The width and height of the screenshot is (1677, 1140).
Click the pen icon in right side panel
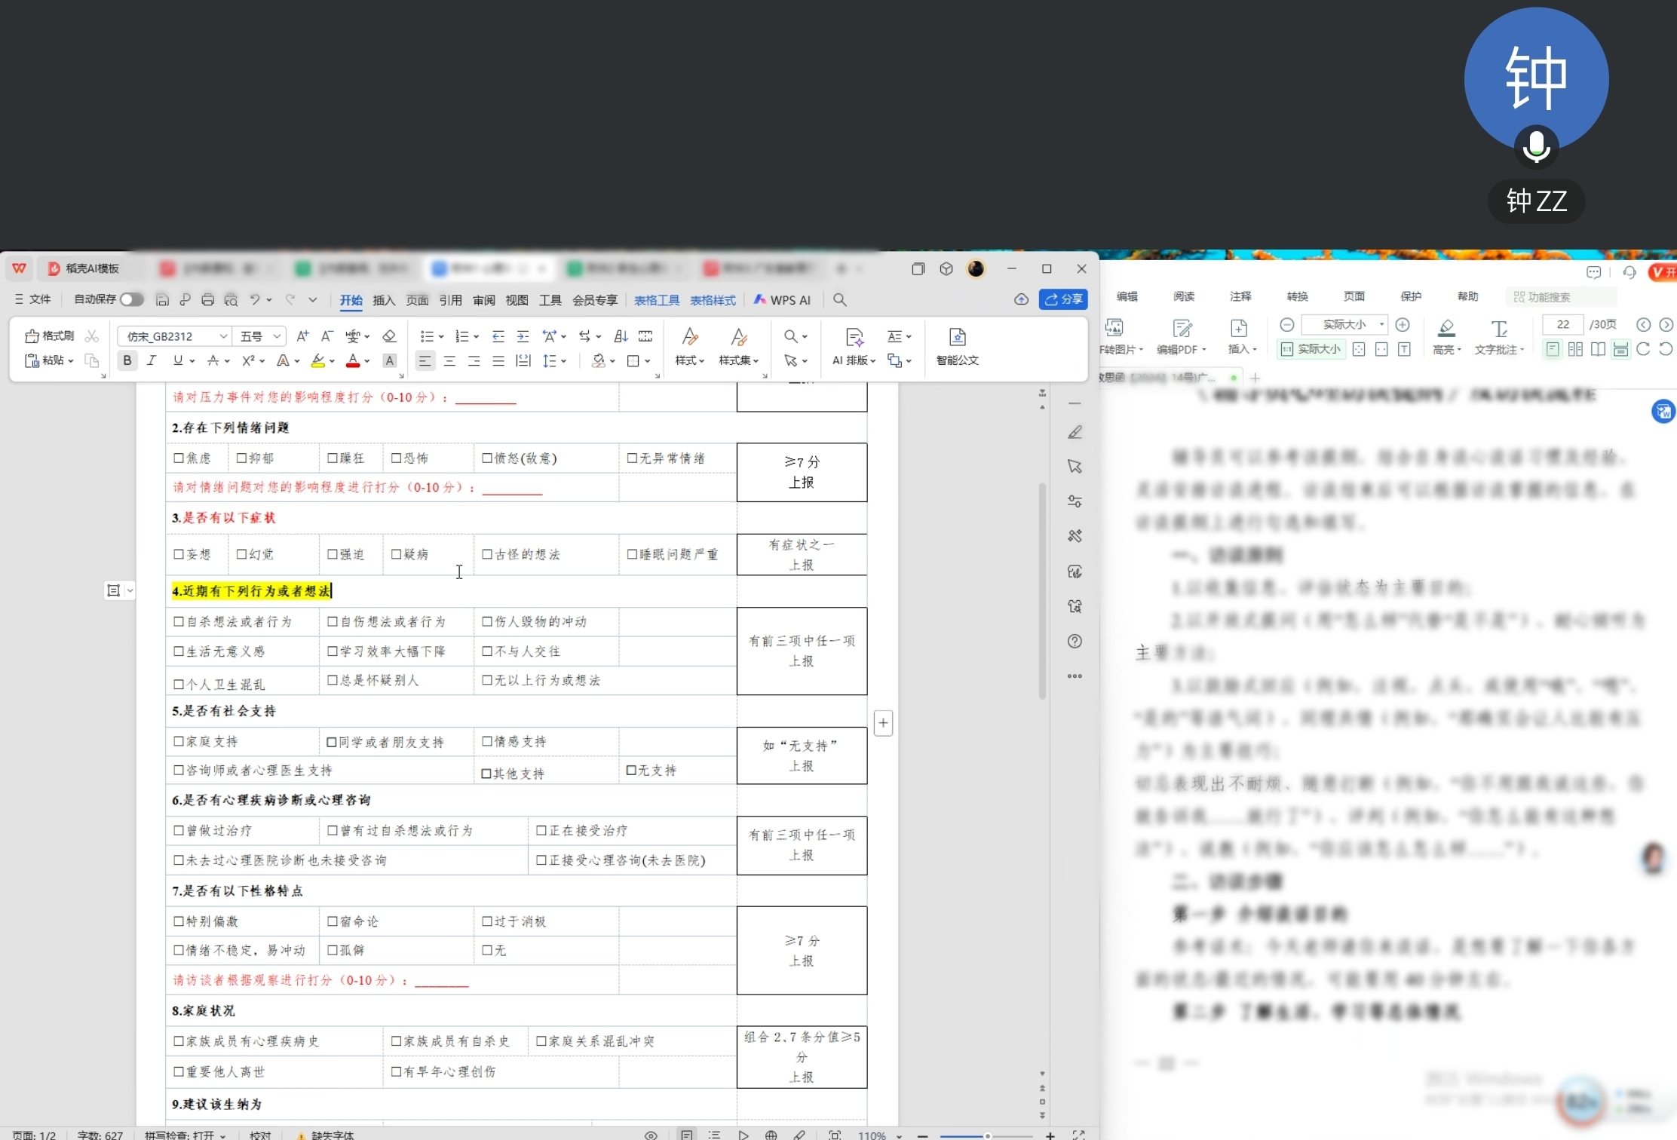coord(1075,432)
